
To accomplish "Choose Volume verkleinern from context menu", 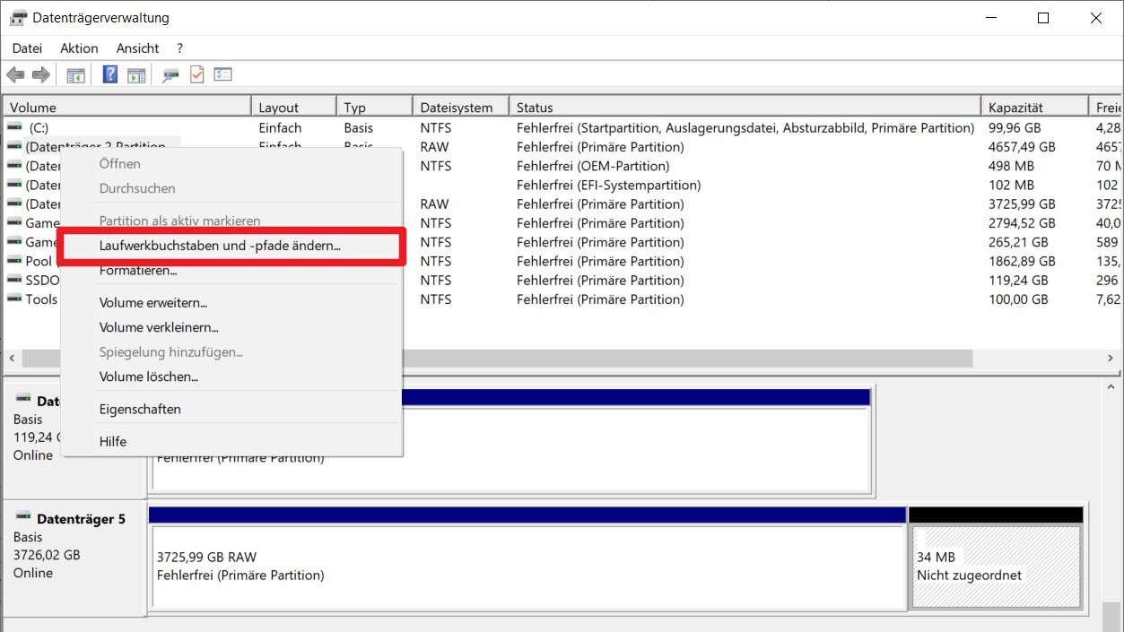I will pos(159,328).
